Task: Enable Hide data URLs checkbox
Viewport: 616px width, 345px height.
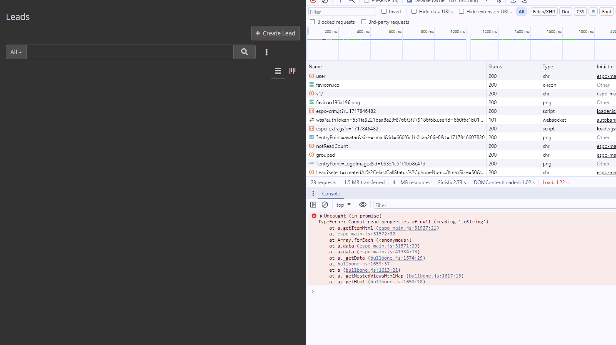Action: tap(414, 11)
